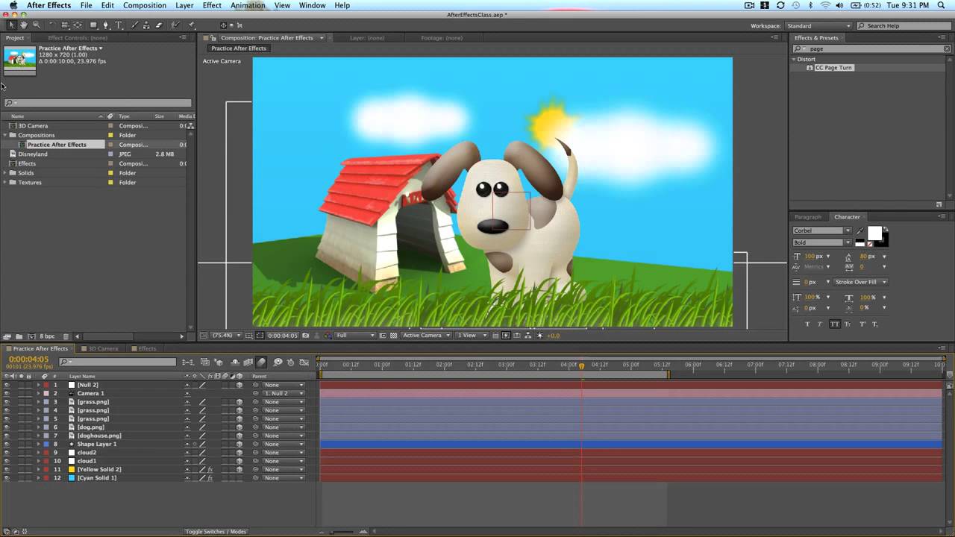Select the Rectangle shape tool
The width and height of the screenshot is (955, 537).
(x=93, y=25)
